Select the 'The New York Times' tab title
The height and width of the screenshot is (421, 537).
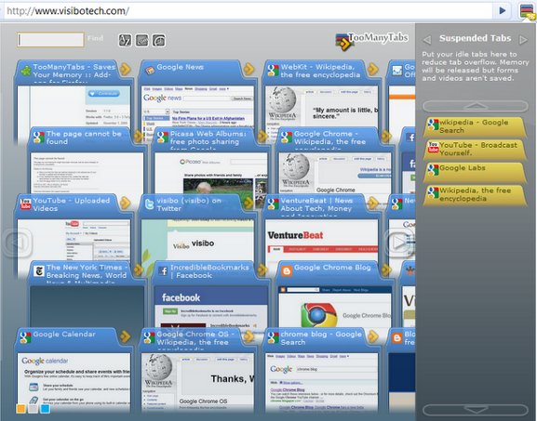click(x=87, y=273)
